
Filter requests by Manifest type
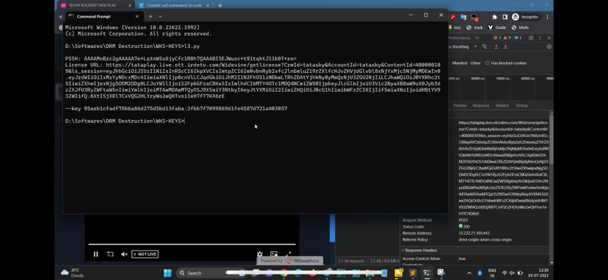coord(460,63)
